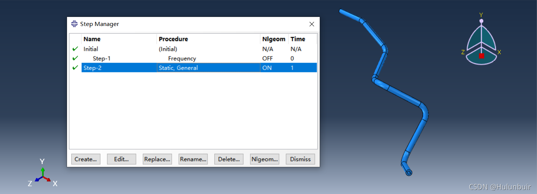Click the Z axis label on the view compass
Viewport: 537px width, 194px height.
(x=463, y=52)
